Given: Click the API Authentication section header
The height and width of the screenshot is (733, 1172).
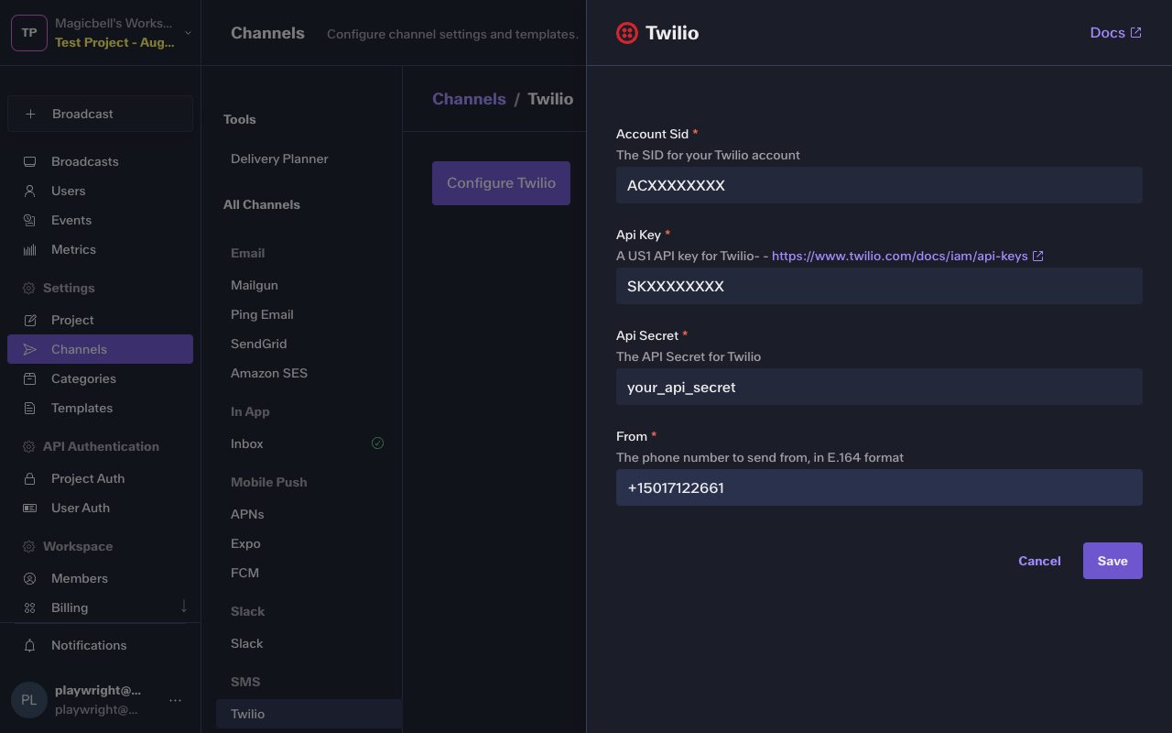Looking at the screenshot, I should [x=101, y=446].
